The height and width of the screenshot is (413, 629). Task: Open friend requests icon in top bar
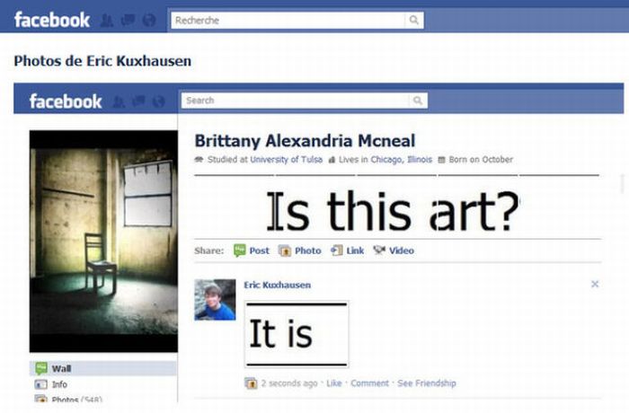coord(106,20)
